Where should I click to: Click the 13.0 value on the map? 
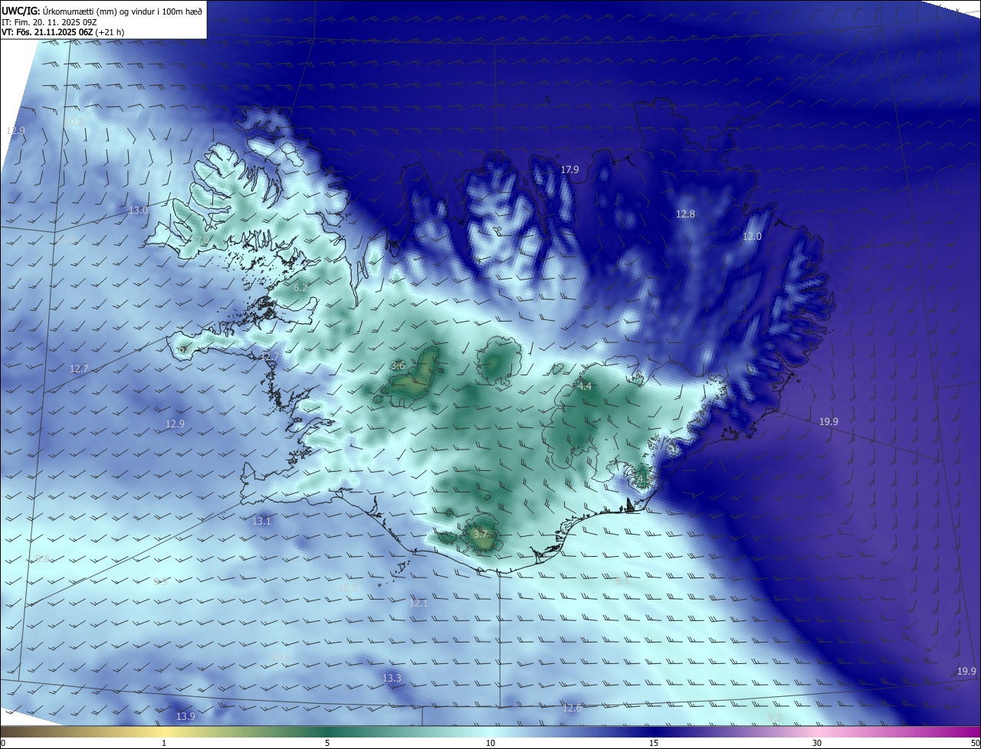(138, 211)
